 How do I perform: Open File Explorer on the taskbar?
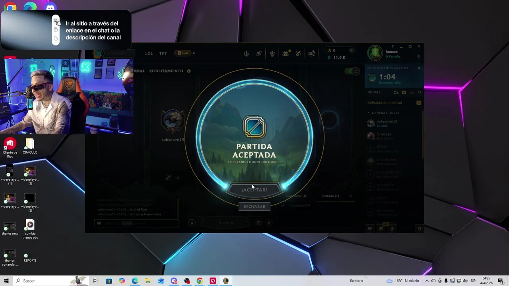tap(148, 281)
